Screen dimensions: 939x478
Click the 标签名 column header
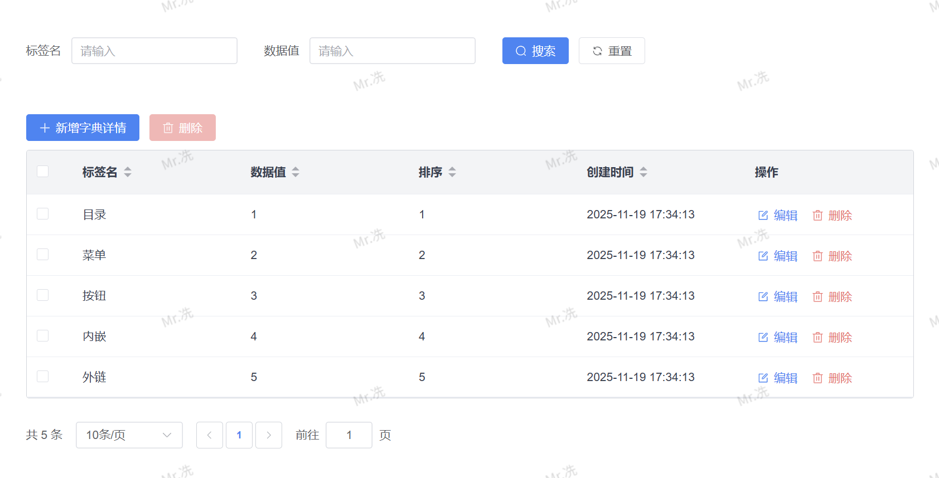tap(100, 172)
